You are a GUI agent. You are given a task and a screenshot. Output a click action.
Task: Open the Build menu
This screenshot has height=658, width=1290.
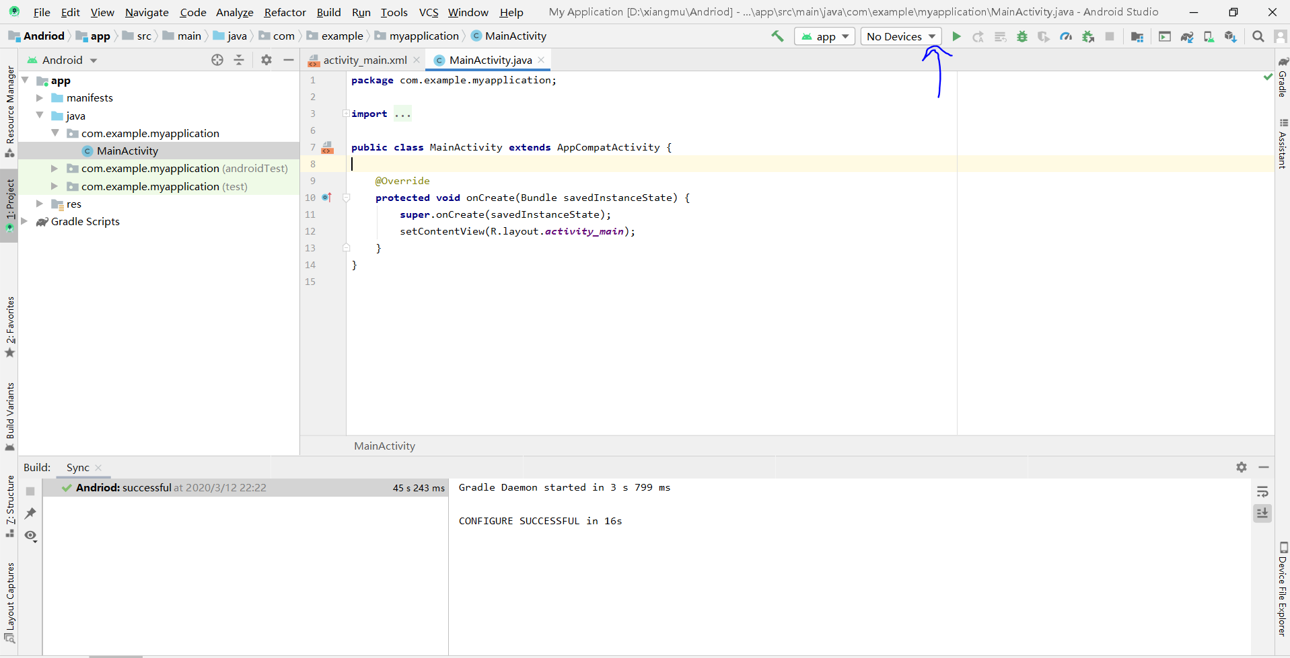pos(328,12)
